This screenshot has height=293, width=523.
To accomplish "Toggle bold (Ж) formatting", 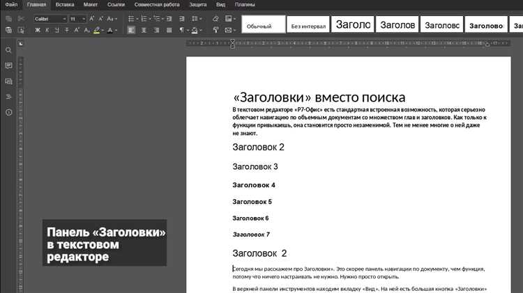I will tap(38, 31).
